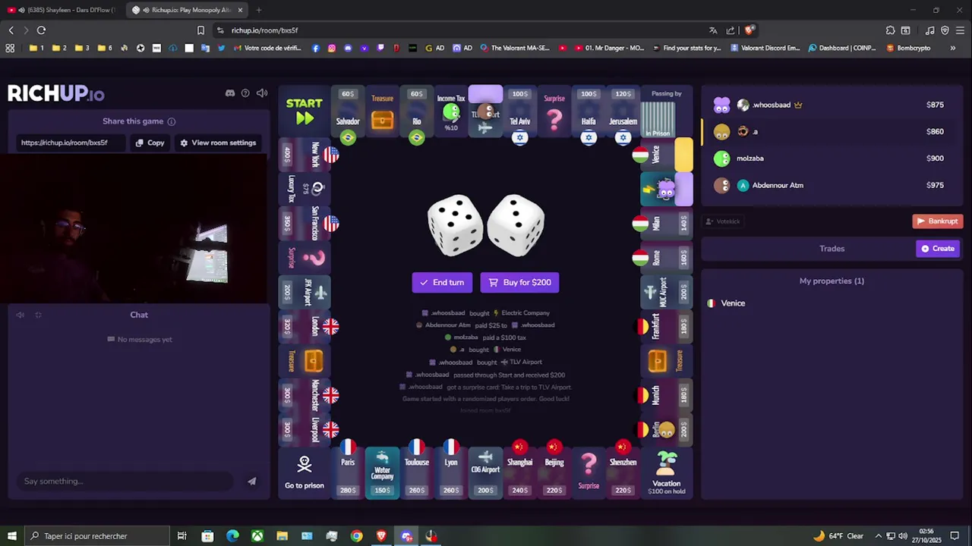Expand the bookmarks overflow chevron
Image resolution: width=972 pixels, height=546 pixels.
[x=953, y=48]
